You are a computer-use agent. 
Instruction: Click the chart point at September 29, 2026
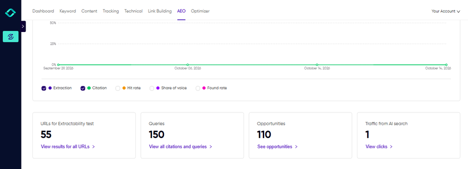[x=58, y=65]
